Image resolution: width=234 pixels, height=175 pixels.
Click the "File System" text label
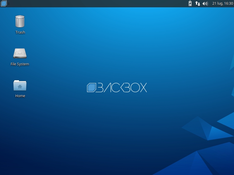[20, 64]
